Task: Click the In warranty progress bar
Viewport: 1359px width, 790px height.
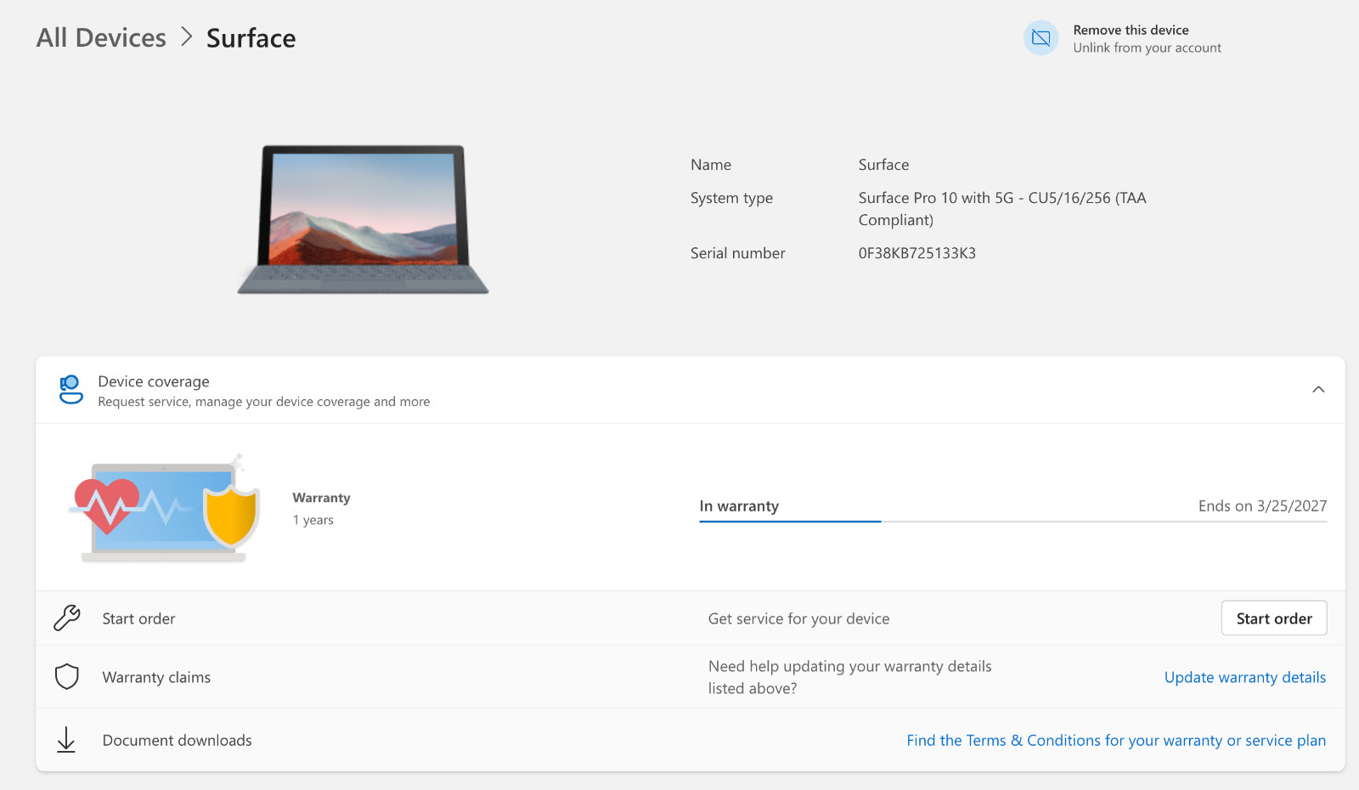Action: click(x=1012, y=522)
